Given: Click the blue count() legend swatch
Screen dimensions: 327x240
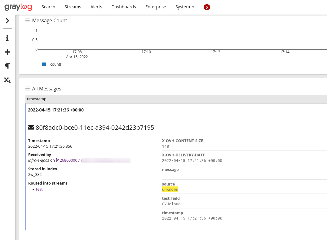Looking at the screenshot, I should tap(44, 64).
